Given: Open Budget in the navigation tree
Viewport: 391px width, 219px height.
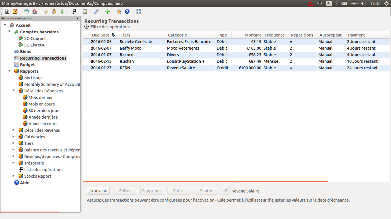Looking at the screenshot, I should [x=27, y=65].
